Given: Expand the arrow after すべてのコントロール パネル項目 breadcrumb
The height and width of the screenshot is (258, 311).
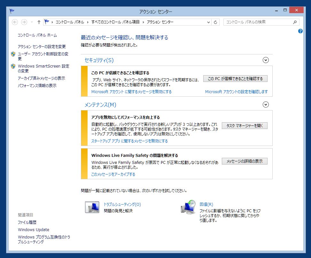Looking at the screenshot, I should click(x=143, y=22).
